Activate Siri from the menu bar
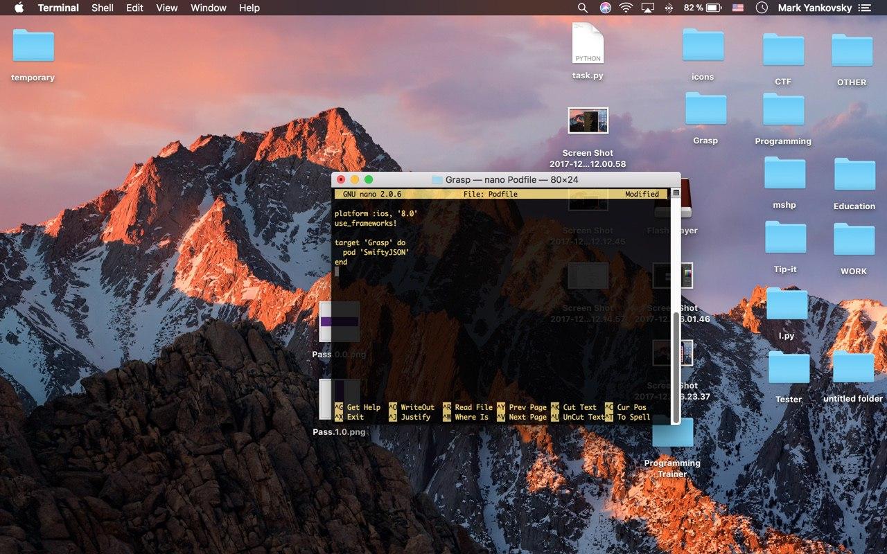 [605, 8]
